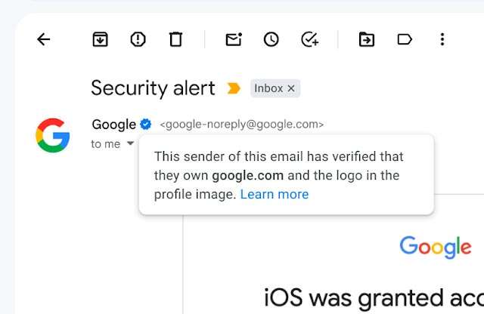Screen dimensions: 484x314
Task: Remove the Inbox label with the X
Action: coord(292,89)
